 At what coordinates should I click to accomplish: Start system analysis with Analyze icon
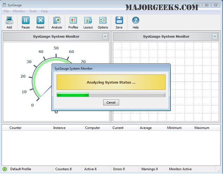pos(57,20)
